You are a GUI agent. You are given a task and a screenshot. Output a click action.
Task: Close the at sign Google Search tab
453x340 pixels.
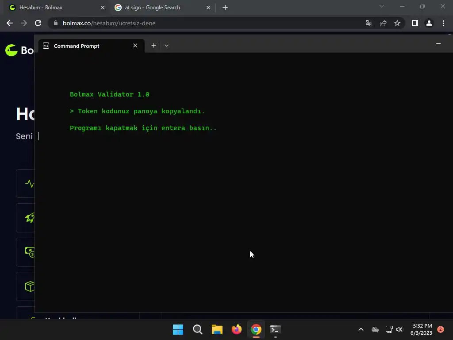208,8
